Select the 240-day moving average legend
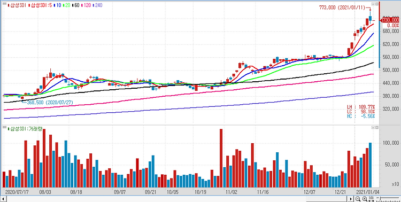Image resolution: width=401 pixels, height=202 pixels. point(97,5)
